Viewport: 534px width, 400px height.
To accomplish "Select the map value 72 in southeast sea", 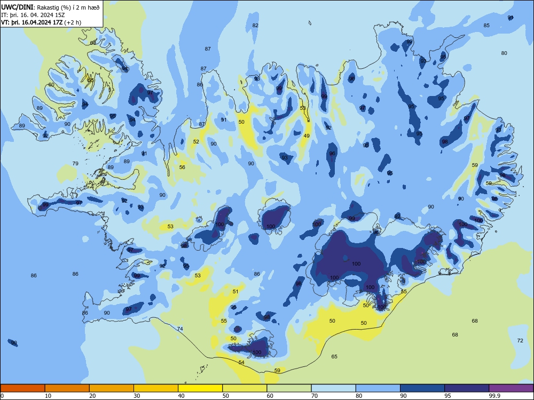I will [520, 340].
